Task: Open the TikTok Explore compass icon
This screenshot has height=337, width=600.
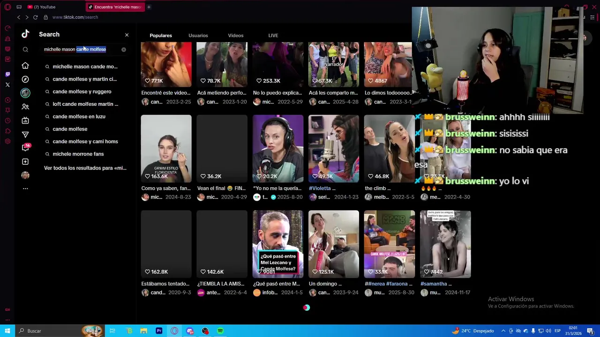Action: point(25,79)
